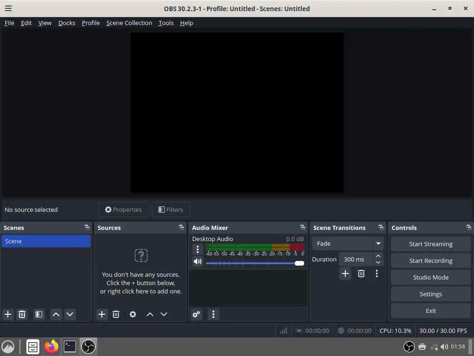Screen dimensions: 474x356
Task: Open source properties gear in Sources dock
Action: click(x=133, y=314)
